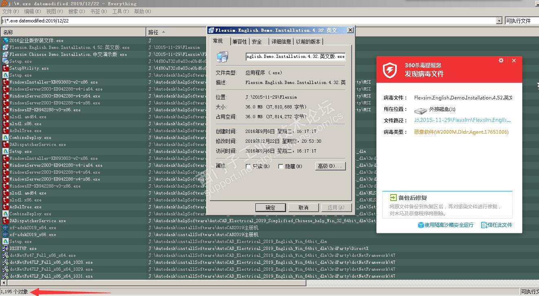Close the 360 virus alert popup
This screenshot has width=539, height=296.
514,60
